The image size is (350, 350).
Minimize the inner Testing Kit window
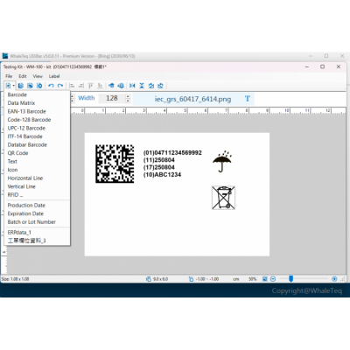click(307, 66)
